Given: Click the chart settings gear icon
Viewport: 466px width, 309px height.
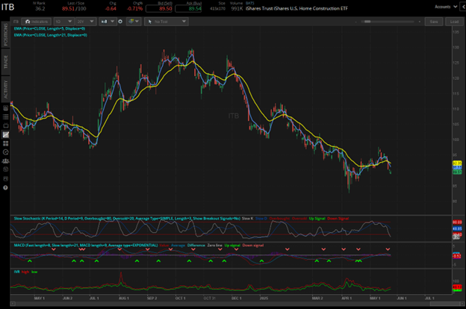Looking at the screenshot, I should pos(119,22).
